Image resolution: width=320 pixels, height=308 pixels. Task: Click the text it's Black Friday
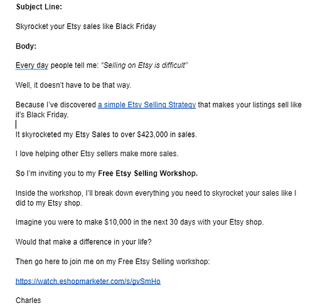click(42, 115)
